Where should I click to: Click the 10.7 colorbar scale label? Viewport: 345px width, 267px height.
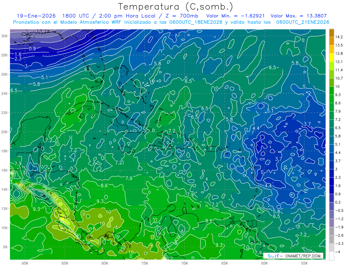(338, 78)
